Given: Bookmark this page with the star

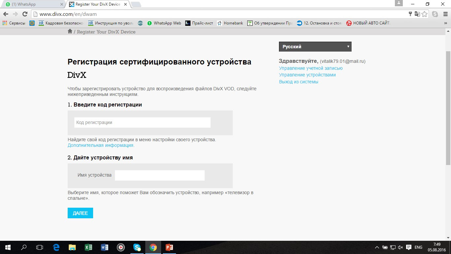Looking at the screenshot, I should [425, 14].
